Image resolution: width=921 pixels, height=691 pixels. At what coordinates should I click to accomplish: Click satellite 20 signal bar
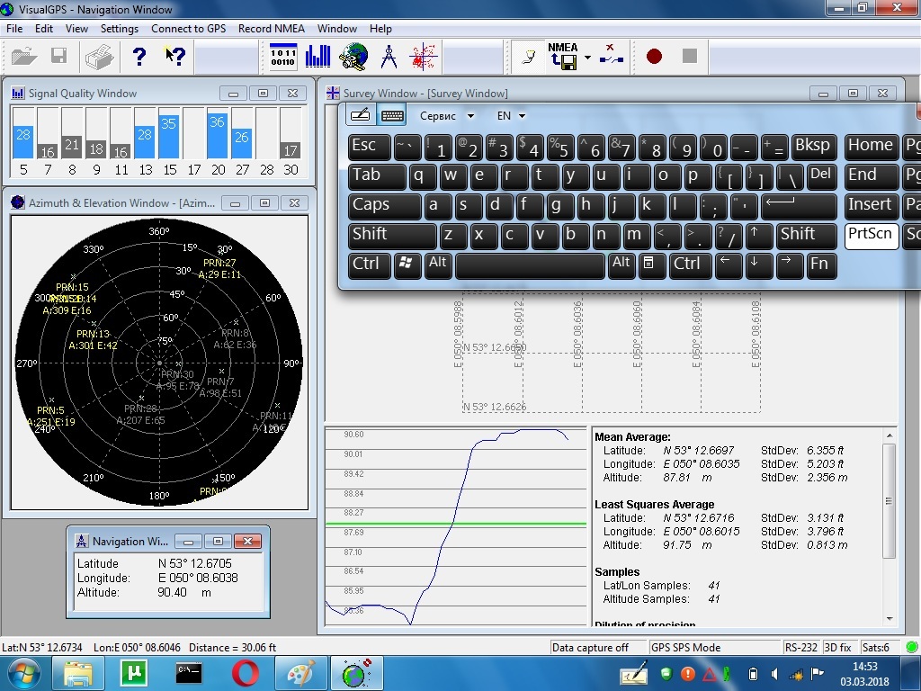tap(218, 137)
